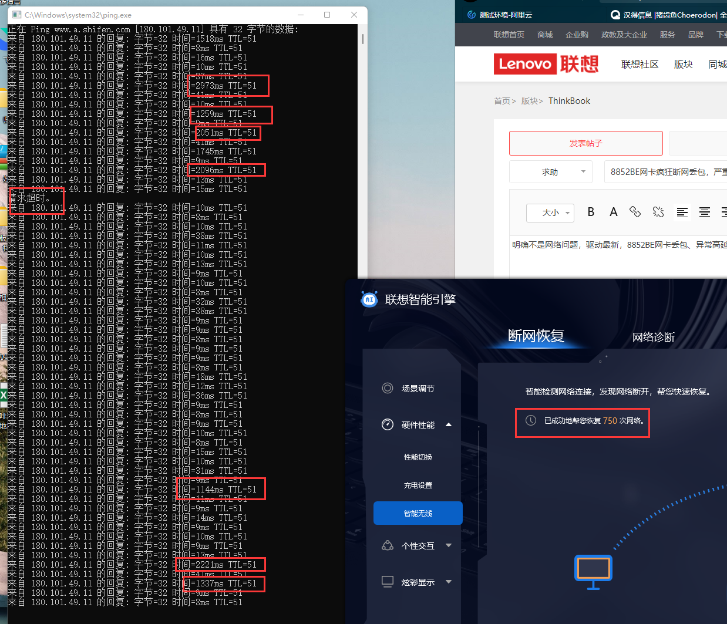The height and width of the screenshot is (624, 727).
Task: Expand the 个性交互 section arrow
Action: [x=449, y=545]
